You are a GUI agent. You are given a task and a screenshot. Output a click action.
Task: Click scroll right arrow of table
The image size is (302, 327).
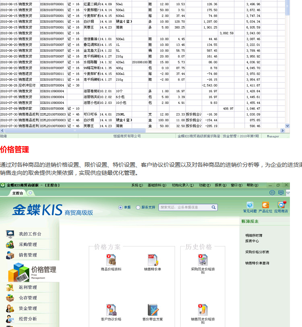pos(282,130)
